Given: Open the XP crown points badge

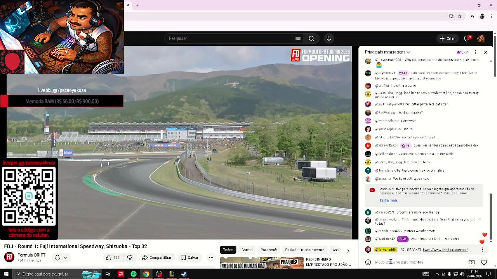Looking at the screenshot, I should pos(462,52).
